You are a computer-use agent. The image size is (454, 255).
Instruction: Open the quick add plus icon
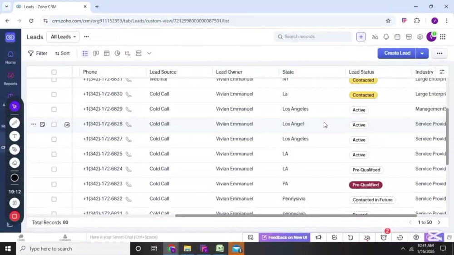pyautogui.click(x=361, y=37)
